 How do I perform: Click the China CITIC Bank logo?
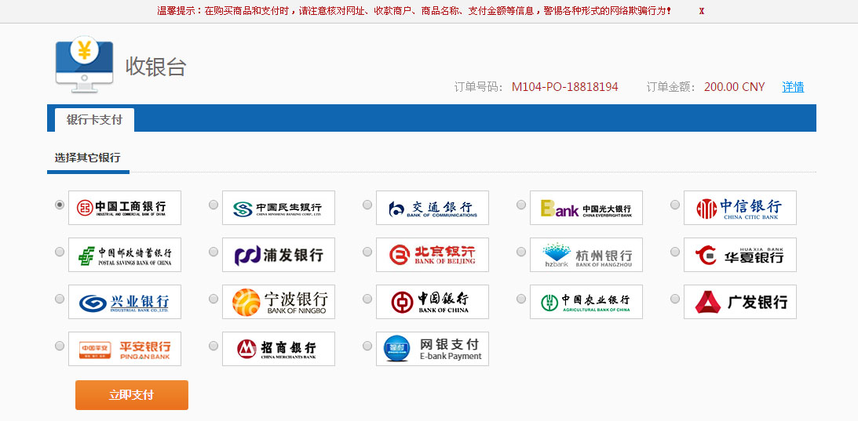point(740,208)
